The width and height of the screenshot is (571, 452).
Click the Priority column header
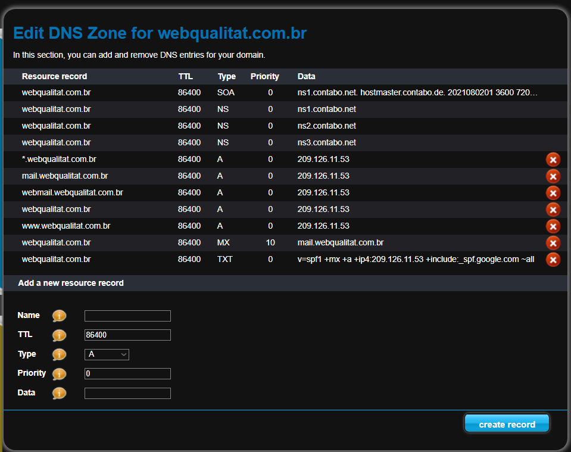point(265,77)
